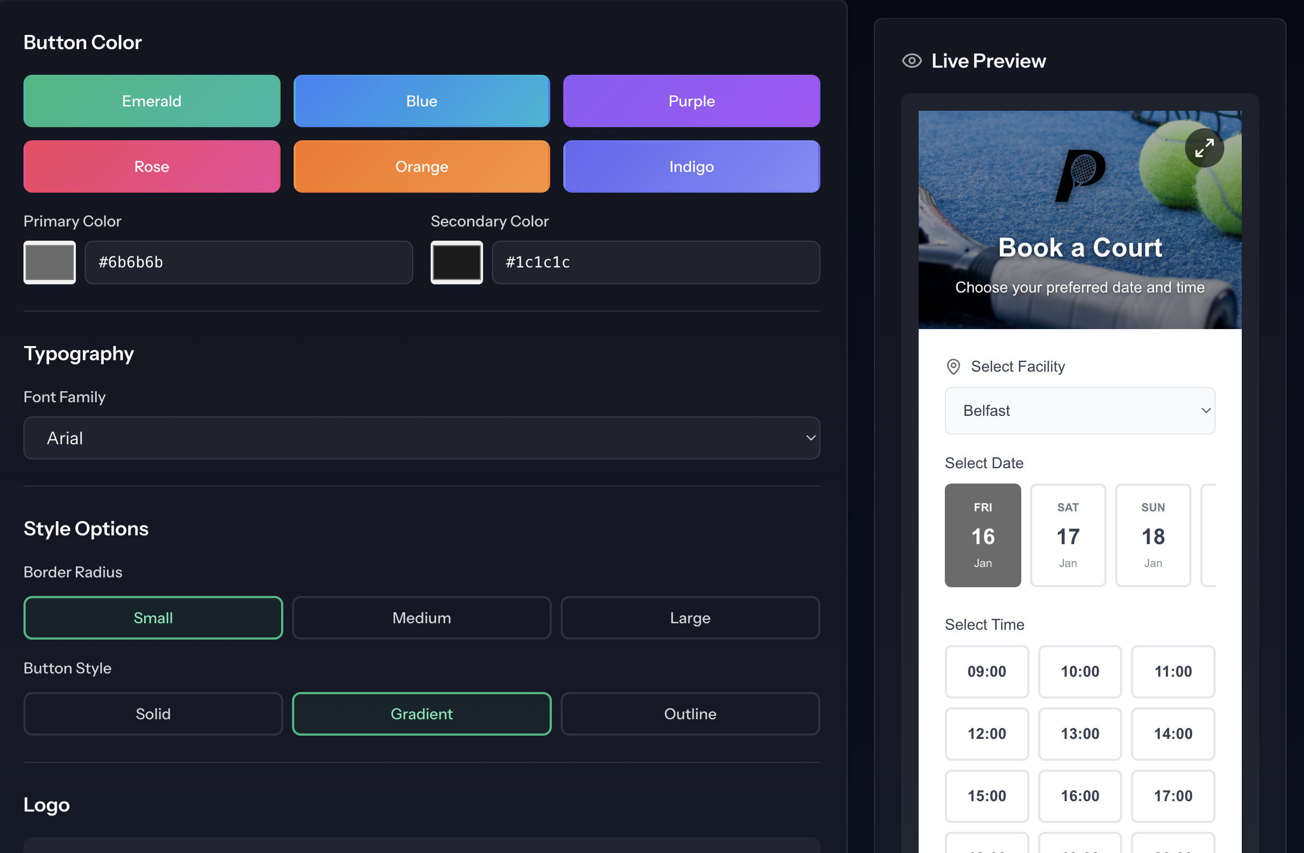Pick Sun 18 Jan date card
The image size is (1304, 853).
1153,535
